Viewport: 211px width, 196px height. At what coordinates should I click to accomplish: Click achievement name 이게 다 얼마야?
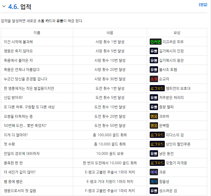coord(16,135)
